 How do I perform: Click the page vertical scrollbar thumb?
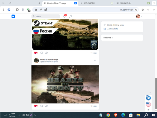tap(156, 93)
